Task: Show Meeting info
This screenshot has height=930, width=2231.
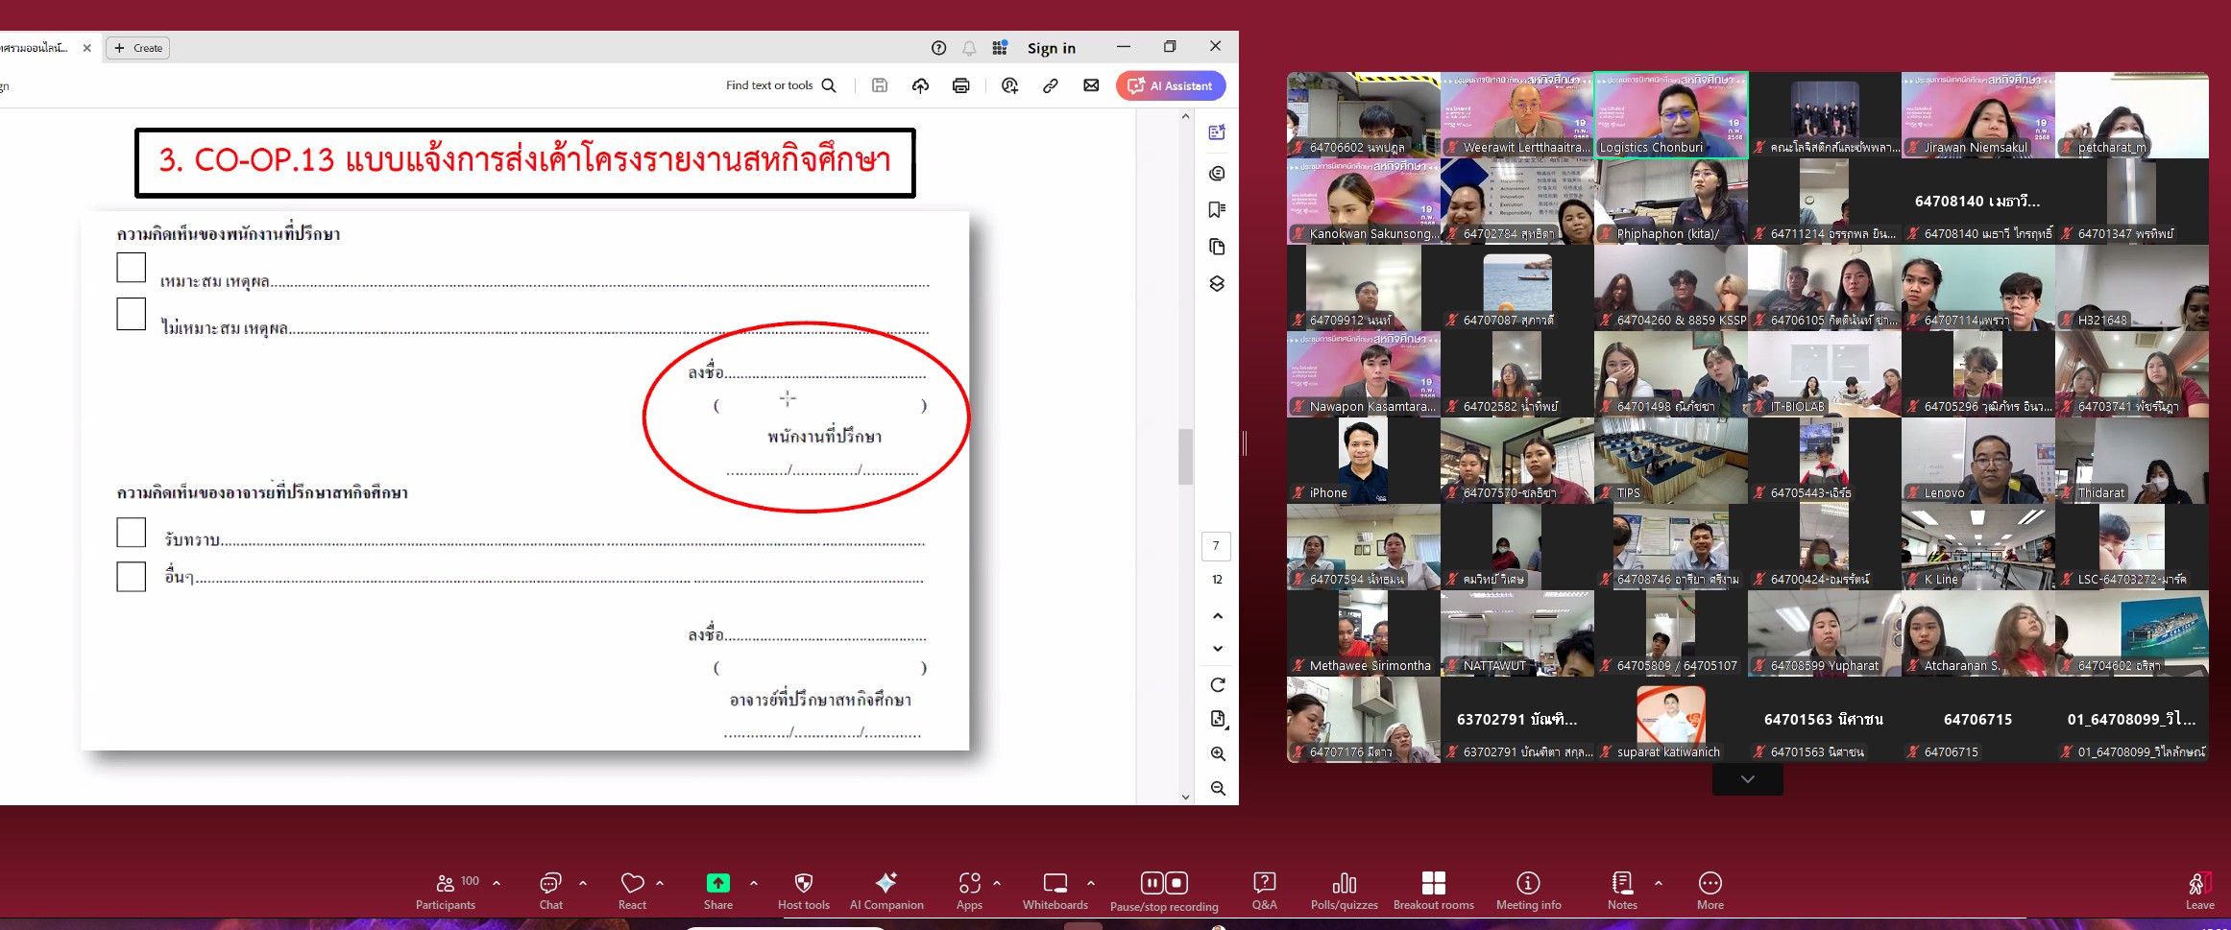Action: pyautogui.click(x=1529, y=891)
